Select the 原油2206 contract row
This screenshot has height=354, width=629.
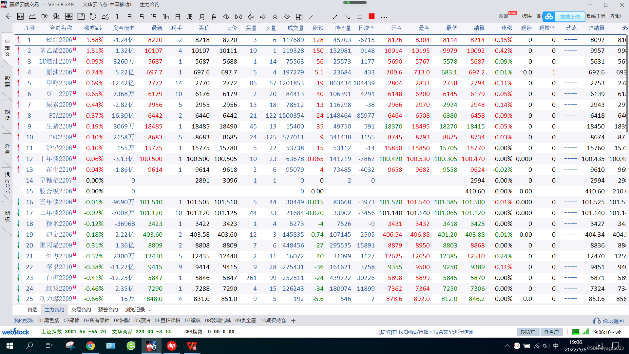[320, 72]
